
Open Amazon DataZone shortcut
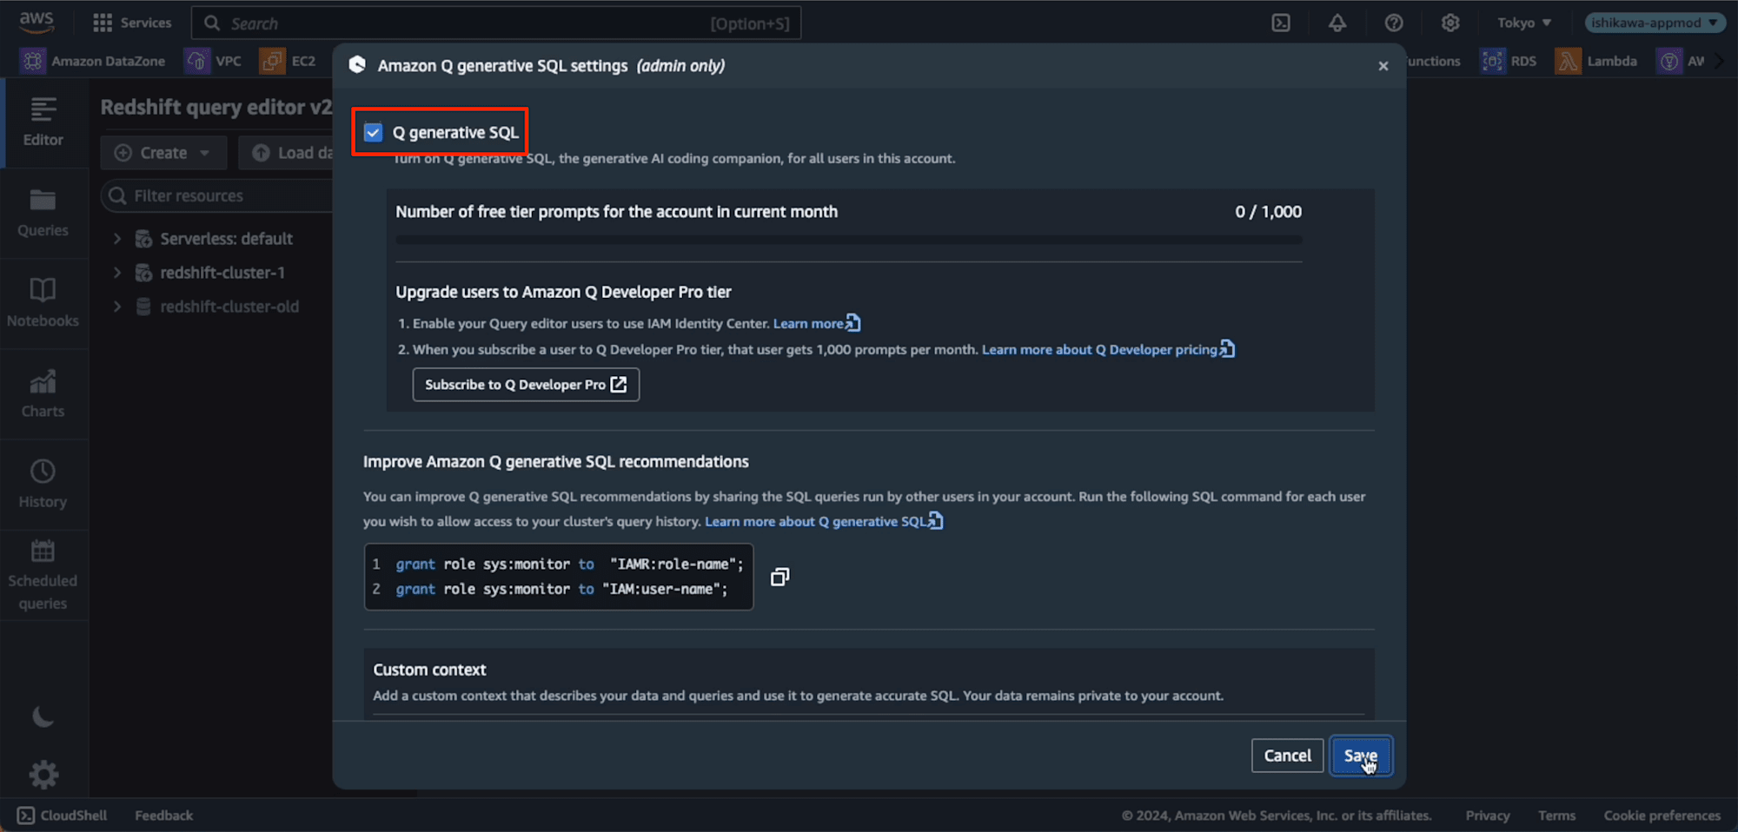click(x=94, y=61)
